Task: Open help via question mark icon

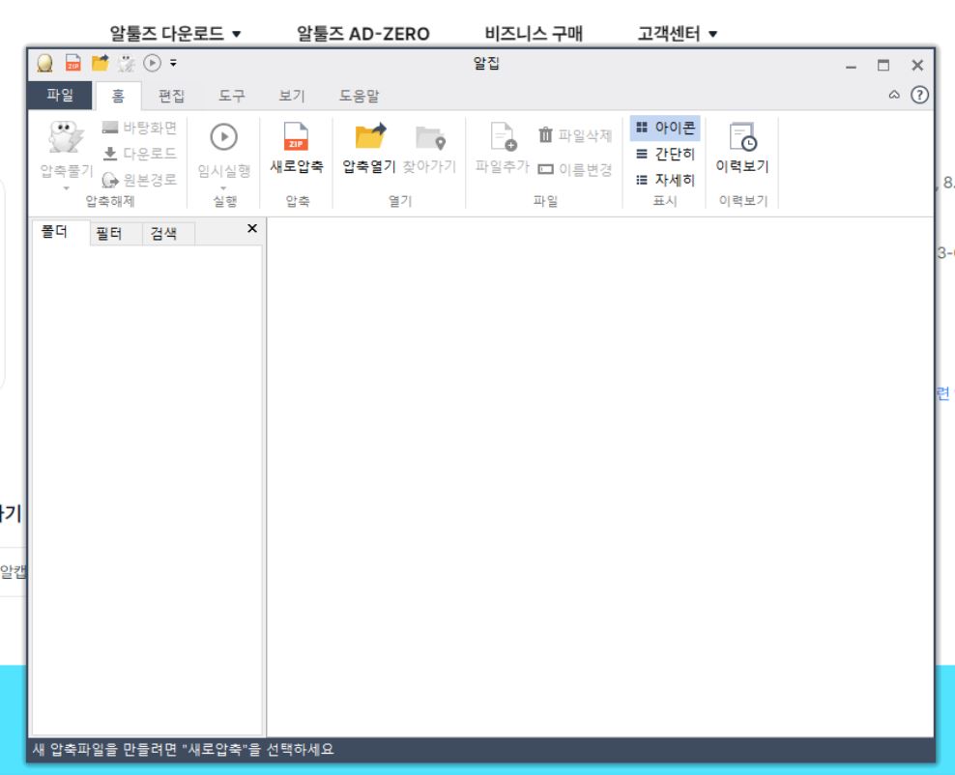Action: point(919,95)
